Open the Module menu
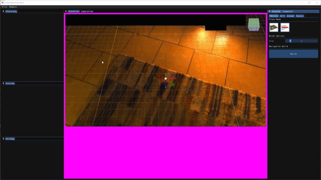The image size is (321, 180). tap(13, 7)
